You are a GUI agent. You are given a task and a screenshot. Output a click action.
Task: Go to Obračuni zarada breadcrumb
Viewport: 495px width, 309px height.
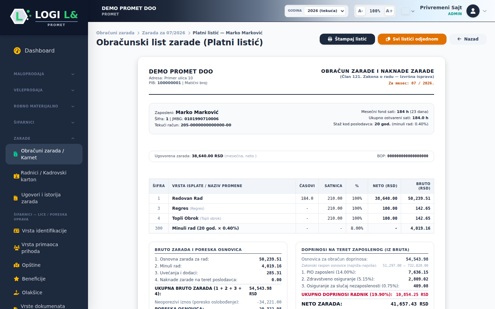115,33
